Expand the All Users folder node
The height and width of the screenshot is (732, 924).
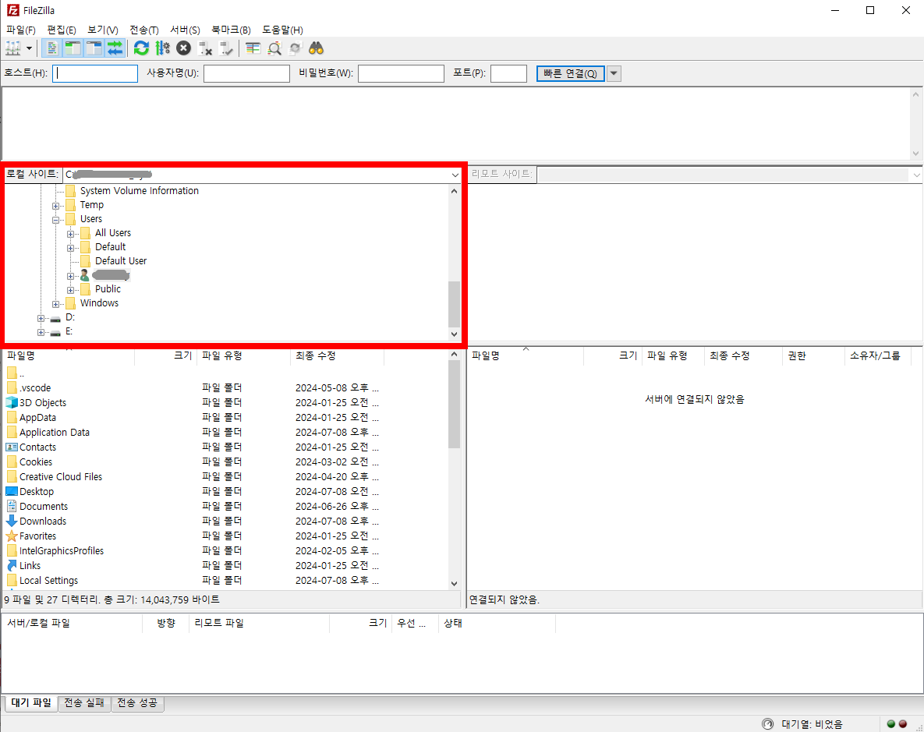(x=70, y=234)
